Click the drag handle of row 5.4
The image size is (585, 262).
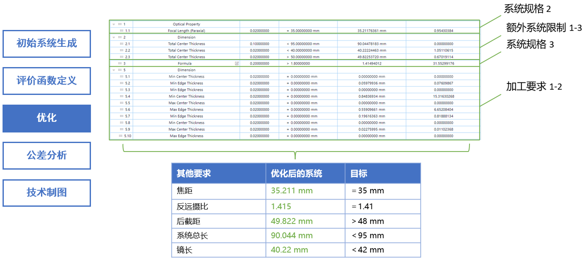[121, 96]
